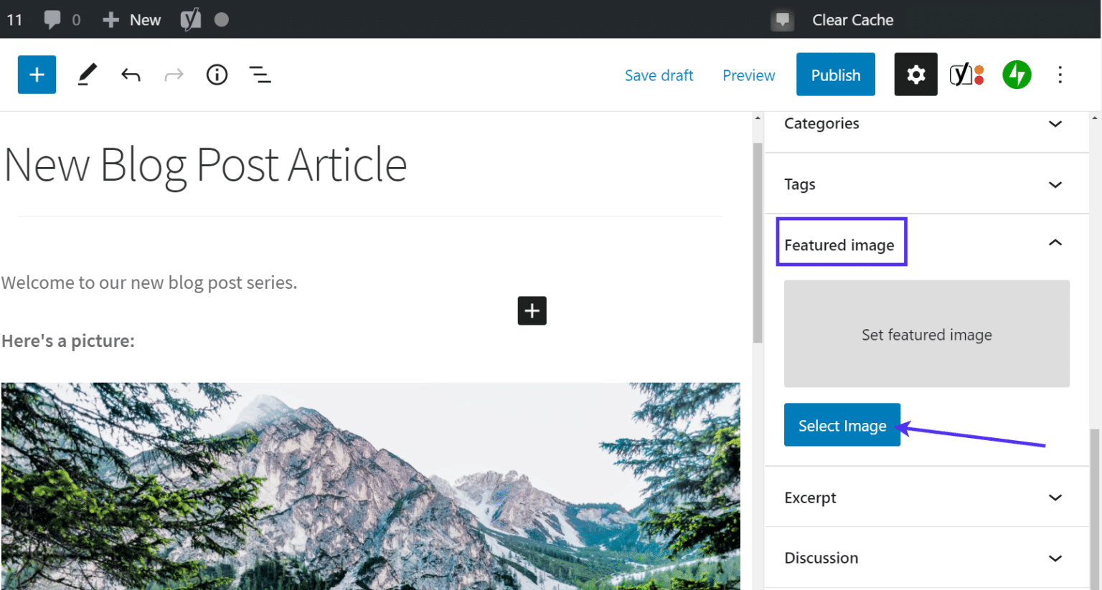Click the Publish button
Viewport: 1102px width, 590px height.
click(835, 74)
